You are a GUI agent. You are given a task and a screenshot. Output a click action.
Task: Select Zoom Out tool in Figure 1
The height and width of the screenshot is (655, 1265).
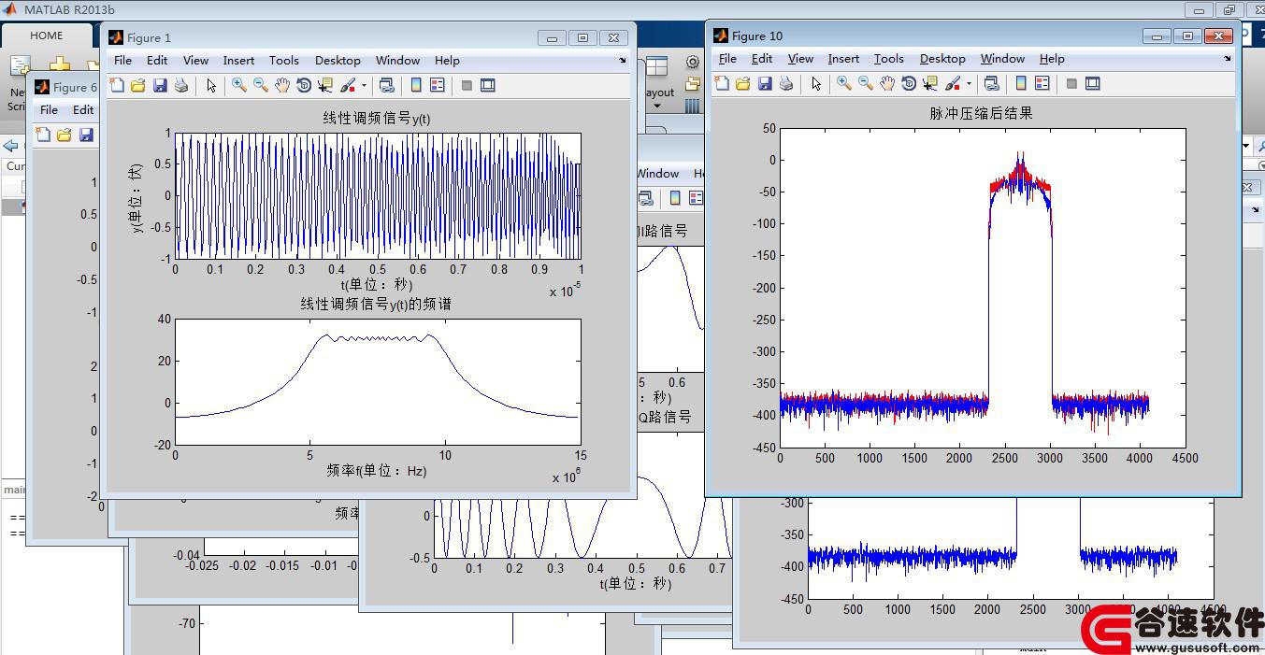261,85
